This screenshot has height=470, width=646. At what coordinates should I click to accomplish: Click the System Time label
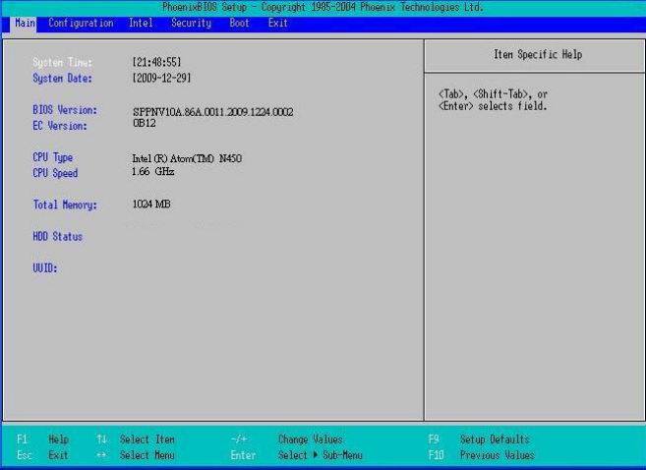62,63
